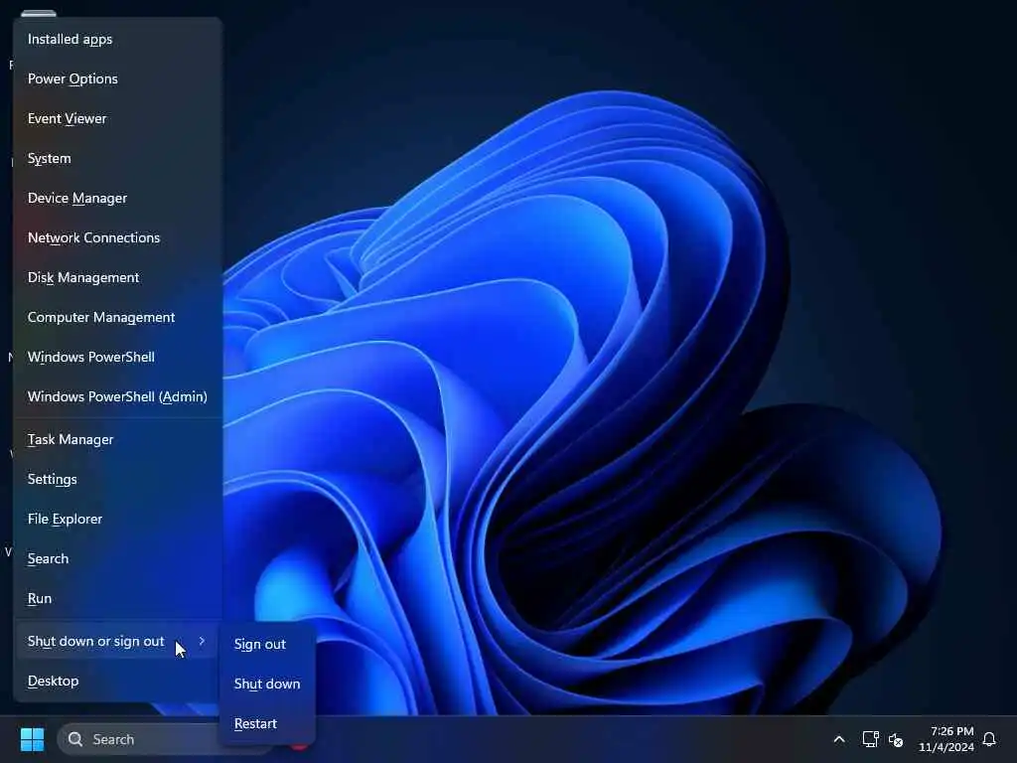Open Installed apps from the menu

pyautogui.click(x=117, y=40)
